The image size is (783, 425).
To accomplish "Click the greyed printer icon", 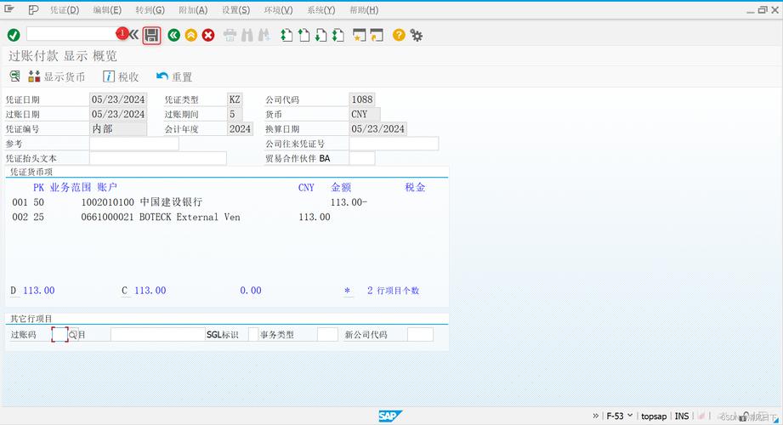I will coord(230,35).
